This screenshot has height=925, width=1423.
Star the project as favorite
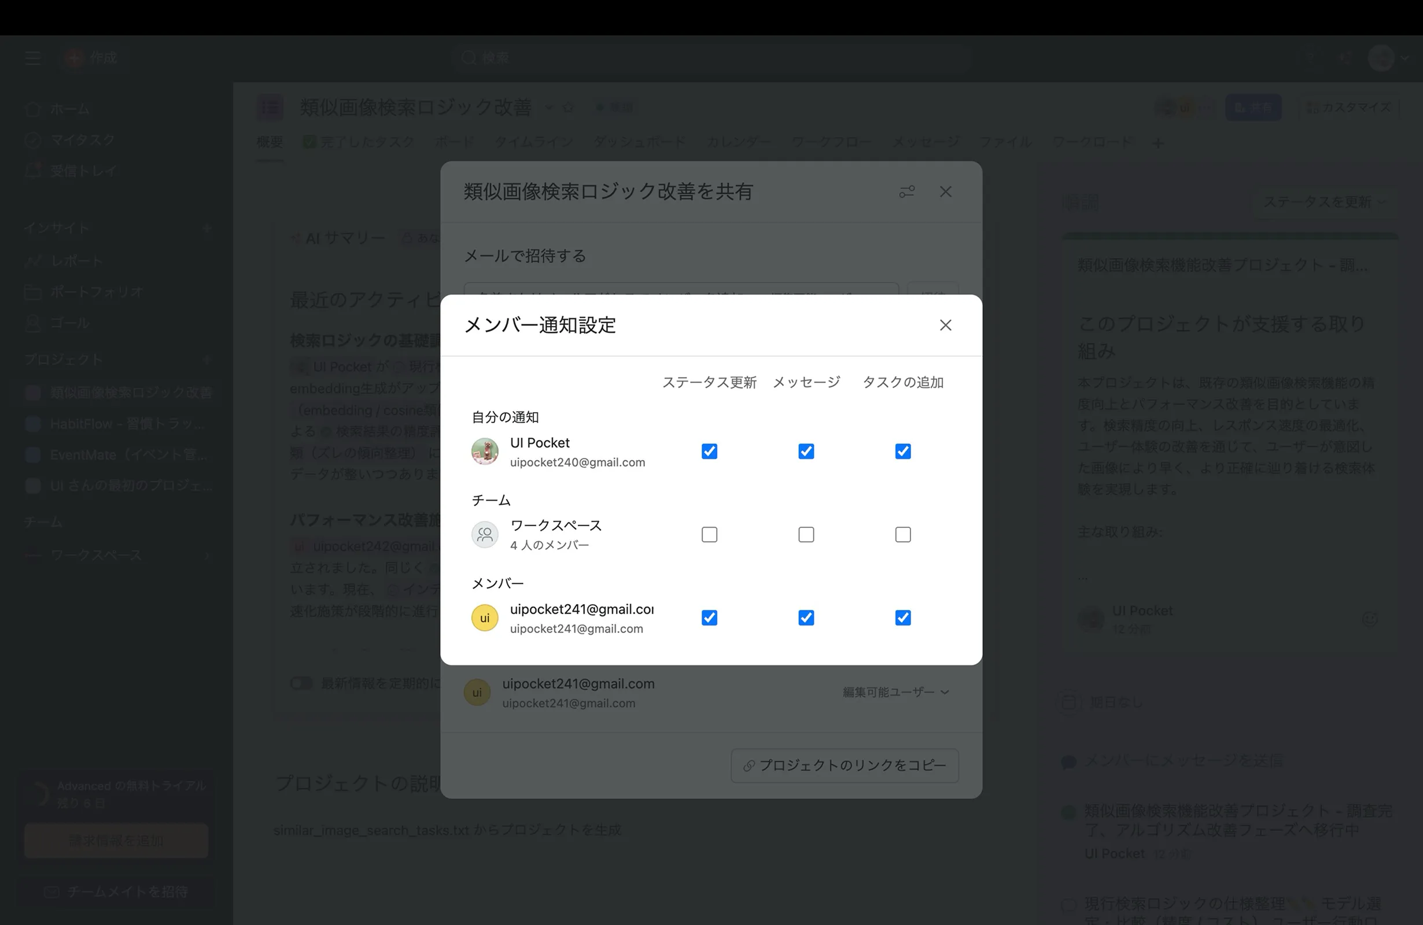pyautogui.click(x=568, y=108)
